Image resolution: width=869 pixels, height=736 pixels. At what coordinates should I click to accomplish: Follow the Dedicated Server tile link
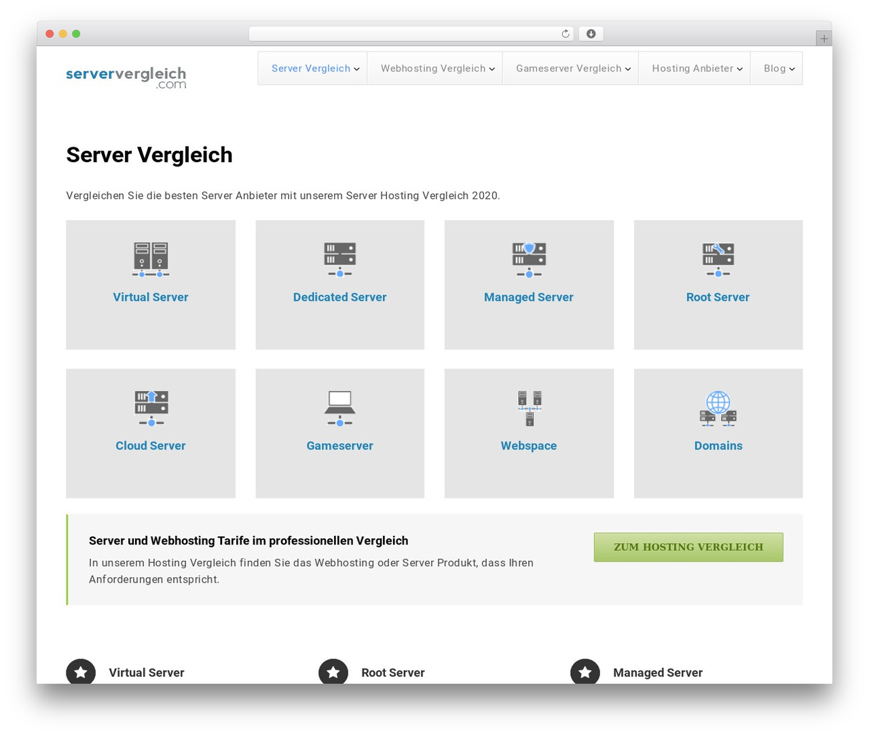(x=339, y=297)
